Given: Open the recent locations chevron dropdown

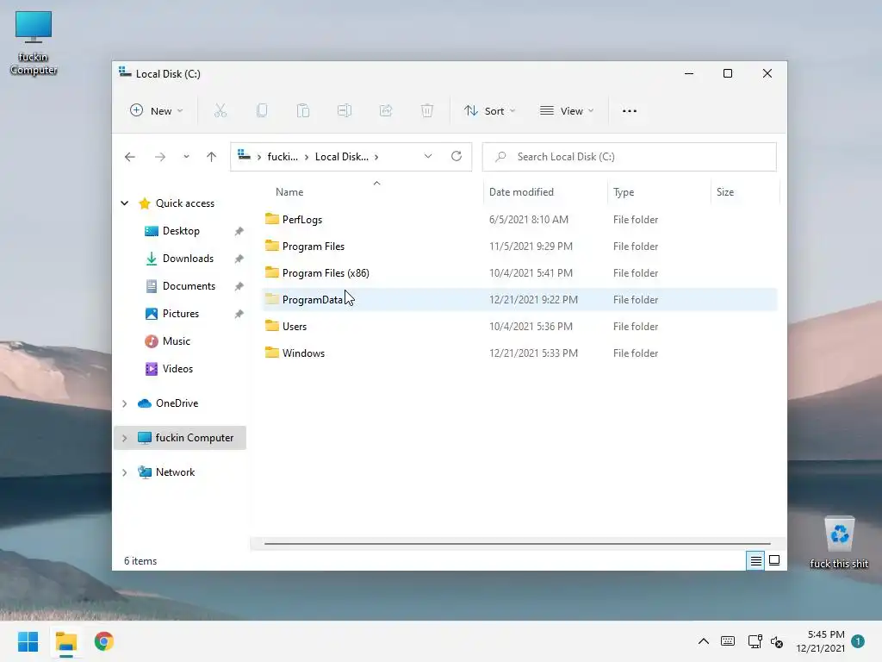Looking at the screenshot, I should pos(186,157).
